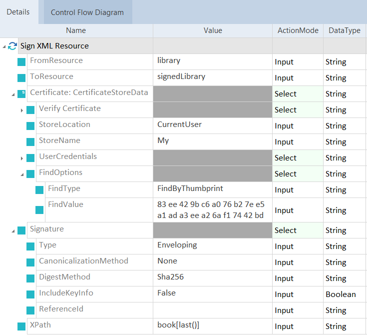Click the teal icon beside FromResource
The height and width of the screenshot is (335, 367).
tap(21, 62)
